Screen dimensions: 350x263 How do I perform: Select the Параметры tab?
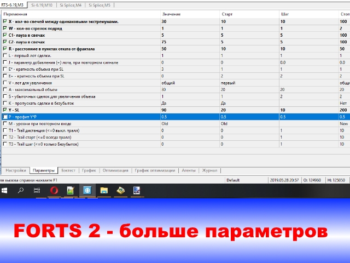44,170
